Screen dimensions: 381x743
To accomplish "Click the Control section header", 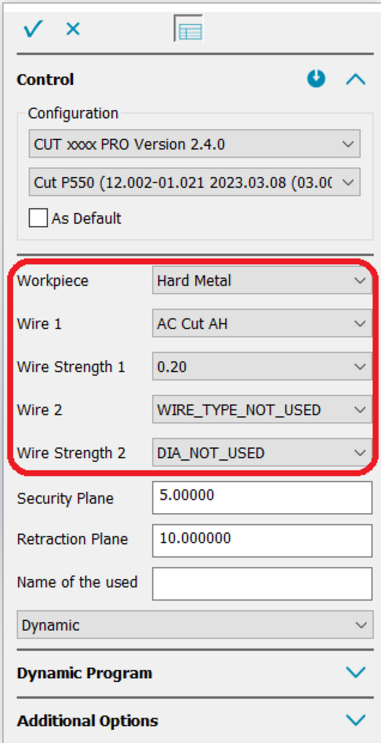I will tap(46, 80).
